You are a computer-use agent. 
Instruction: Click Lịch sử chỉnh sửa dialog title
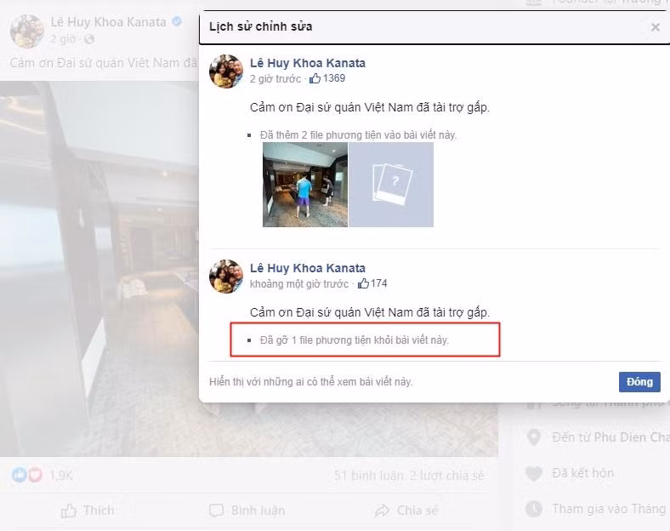[x=261, y=26]
